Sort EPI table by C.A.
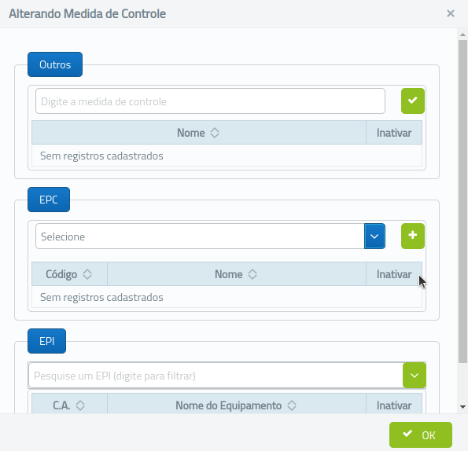Screen dimensions: 468x451 point(69,405)
